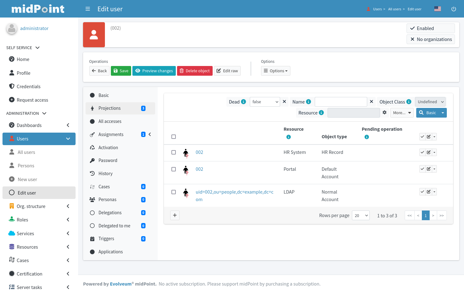Screen dimensions: 464x294
Task: Click the power logout icon
Action: pos(454,9)
